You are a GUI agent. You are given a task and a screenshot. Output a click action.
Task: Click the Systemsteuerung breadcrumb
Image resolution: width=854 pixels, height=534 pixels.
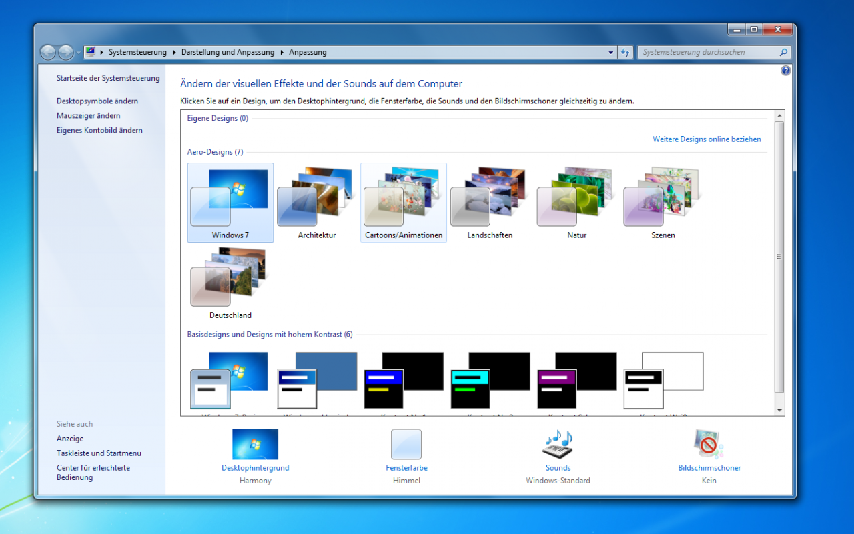point(137,52)
